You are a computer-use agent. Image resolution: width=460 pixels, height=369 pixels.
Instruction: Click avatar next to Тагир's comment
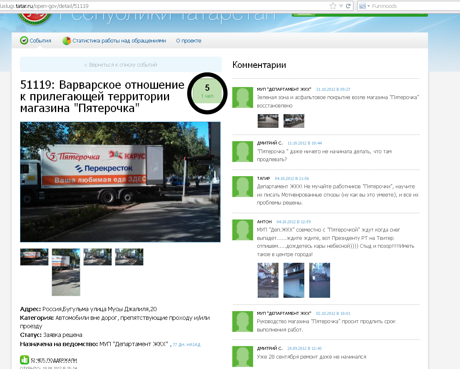point(243,187)
